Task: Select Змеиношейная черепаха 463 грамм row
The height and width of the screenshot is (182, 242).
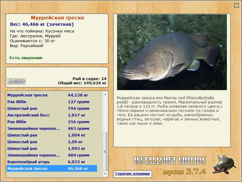Action: (x=52, y=128)
